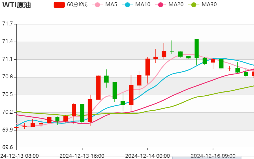Click the 71.1 y-axis label
This screenshot has width=254, height=159.
[7, 59]
